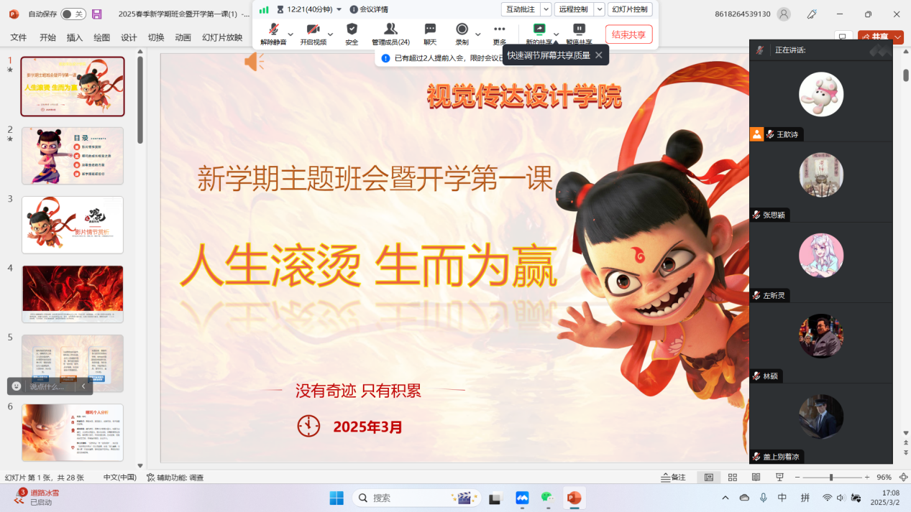Click the 幻灯片控制 button
Image resolution: width=911 pixels, height=512 pixels.
tap(630, 9)
